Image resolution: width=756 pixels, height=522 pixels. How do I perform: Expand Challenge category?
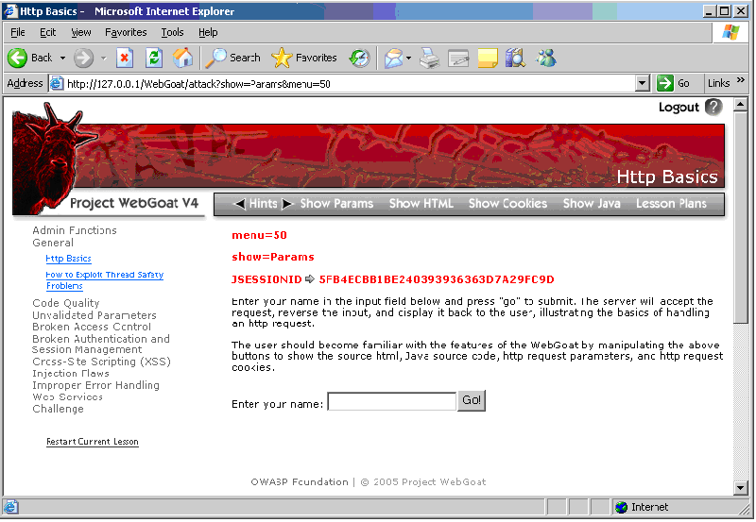(x=58, y=409)
